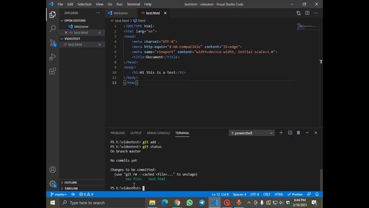This screenshot has height=208, width=369.
Task: Switch to the Output panel tab
Action: 136,133
